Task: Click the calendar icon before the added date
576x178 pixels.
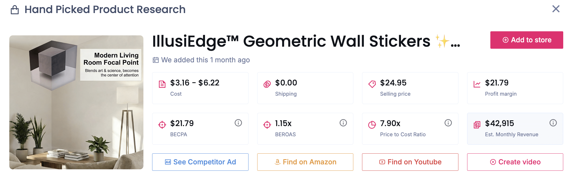Action: [156, 60]
